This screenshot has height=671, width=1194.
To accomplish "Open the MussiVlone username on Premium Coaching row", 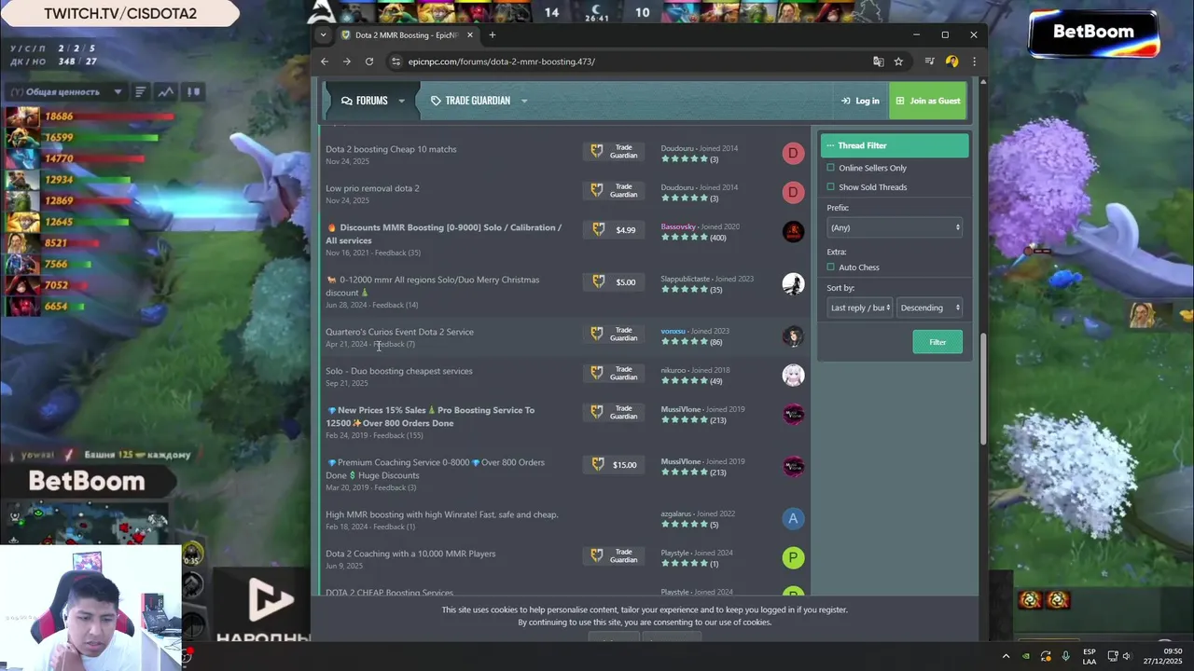I will (x=681, y=461).
